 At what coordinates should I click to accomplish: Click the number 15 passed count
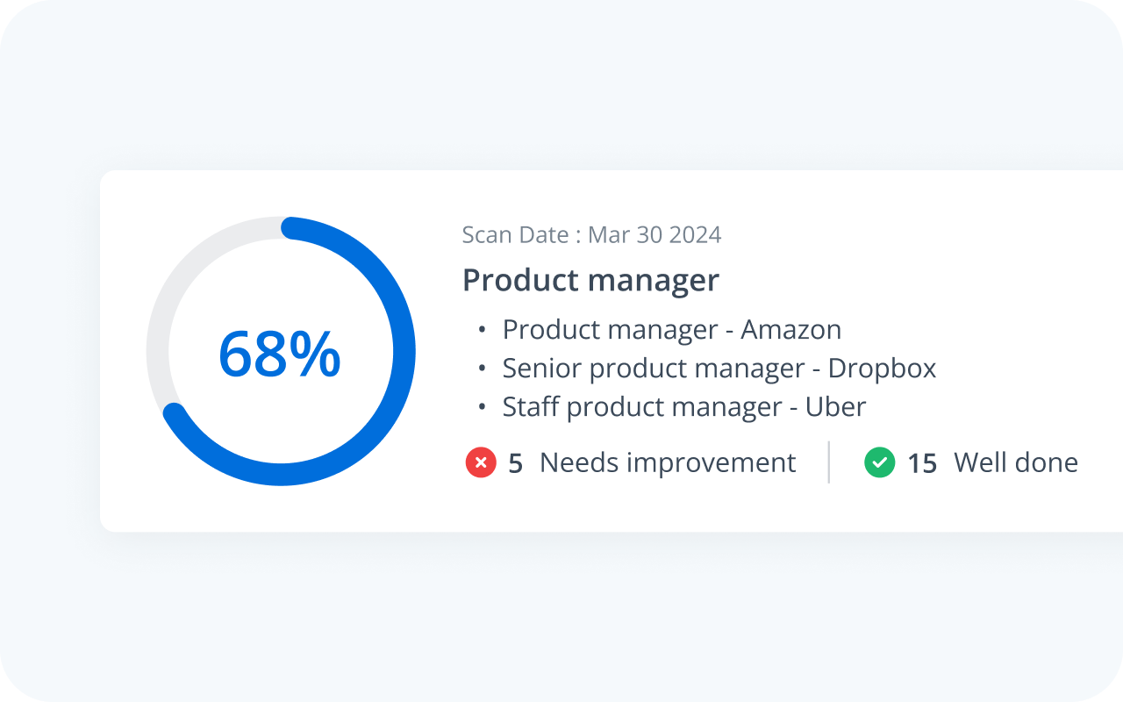pyautogui.click(x=922, y=463)
